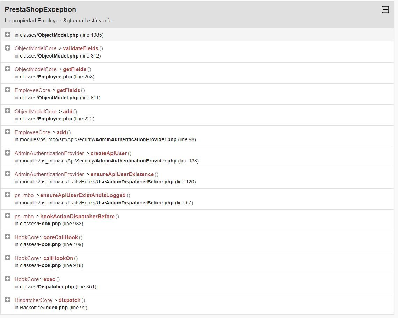Expand the ObjectModelCore add trace entry

click(x=8, y=111)
